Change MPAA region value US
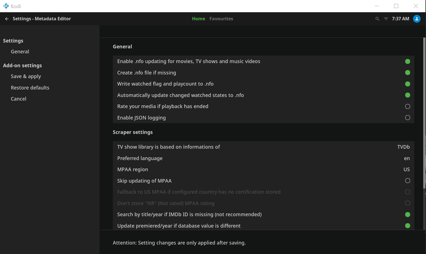The width and height of the screenshot is (426, 254). [406, 170]
